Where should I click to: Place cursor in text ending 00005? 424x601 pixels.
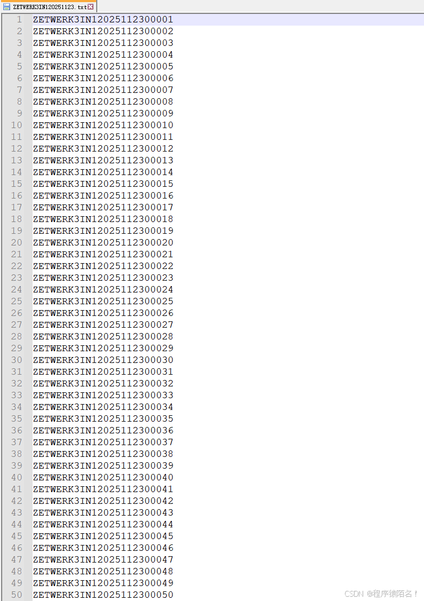point(103,66)
